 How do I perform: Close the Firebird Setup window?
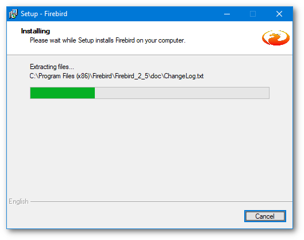tap(279, 14)
